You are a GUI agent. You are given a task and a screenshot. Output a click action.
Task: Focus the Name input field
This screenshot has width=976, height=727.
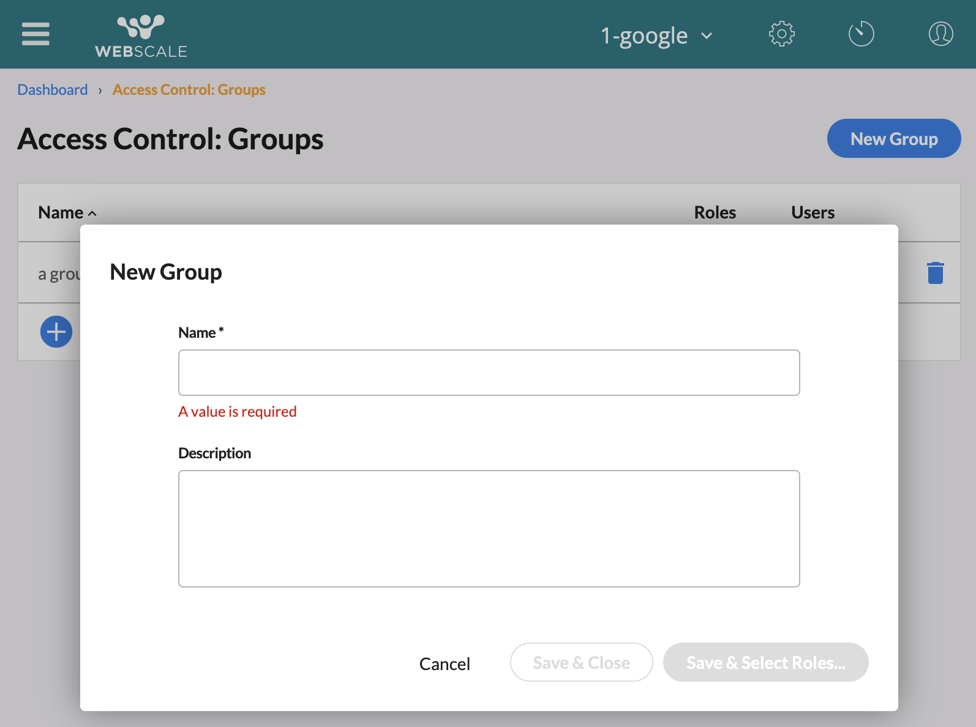coord(489,373)
